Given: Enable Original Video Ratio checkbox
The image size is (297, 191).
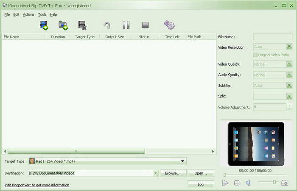Looking at the screenshot, I should point(255,55).
